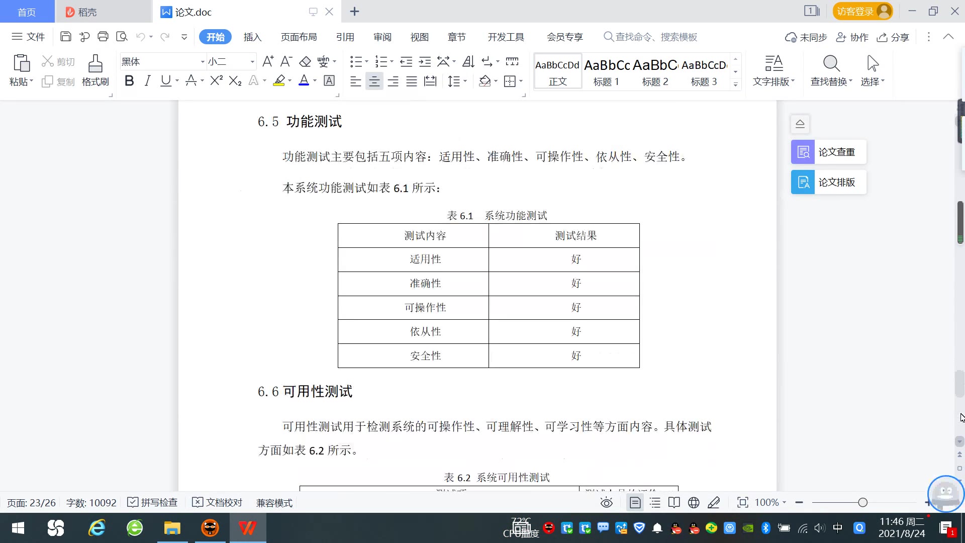Toggle align right
This screenshot has height=543, width=965.
(393, 81)
